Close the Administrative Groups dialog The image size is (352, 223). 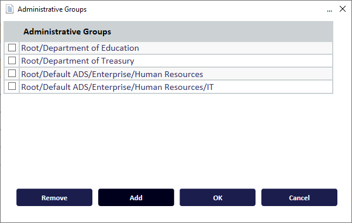343,9
